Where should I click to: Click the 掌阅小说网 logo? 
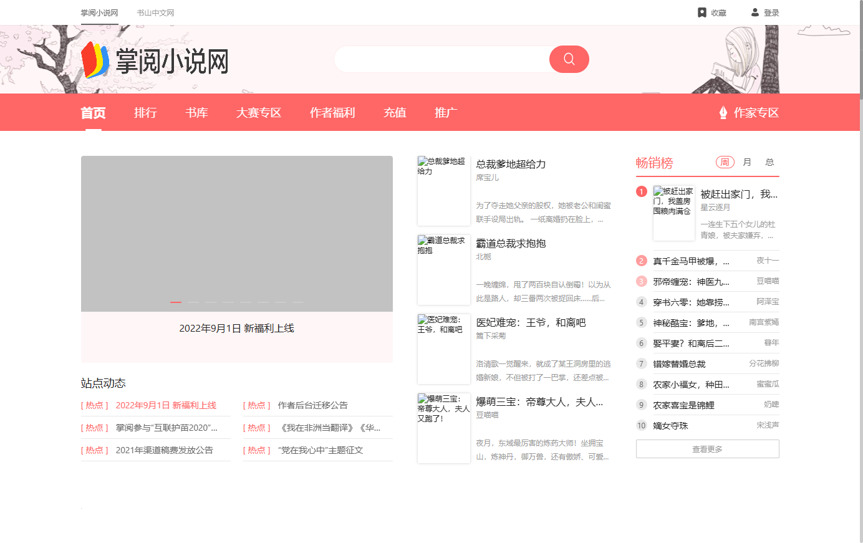(x=155, y=60)
